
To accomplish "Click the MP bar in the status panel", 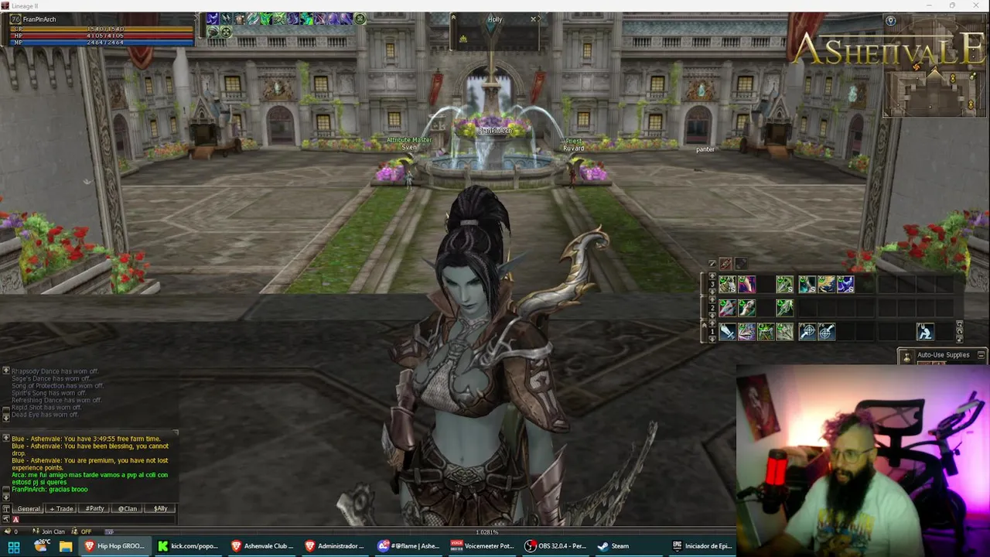I will (x=101, y=42).
